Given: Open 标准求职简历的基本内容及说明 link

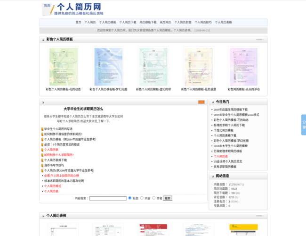Looking at the screenshot, I should (x=64, y=181).
